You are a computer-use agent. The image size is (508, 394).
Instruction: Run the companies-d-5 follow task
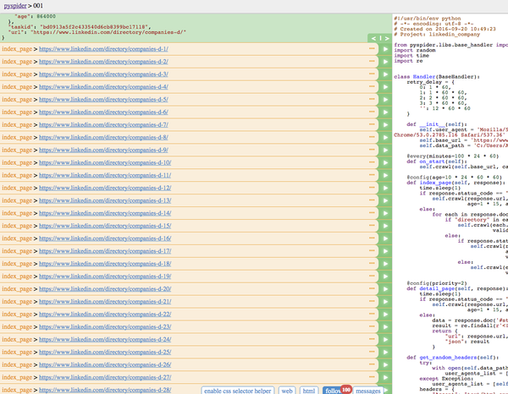click(385, 100)
